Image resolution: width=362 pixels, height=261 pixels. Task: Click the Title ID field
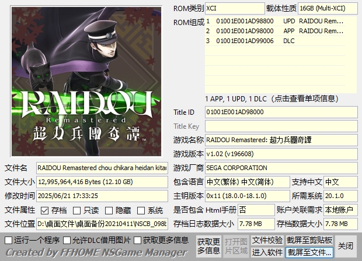[281, 112]
